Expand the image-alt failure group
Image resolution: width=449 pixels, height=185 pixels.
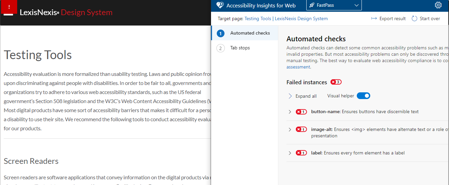[x=290, y=129]
